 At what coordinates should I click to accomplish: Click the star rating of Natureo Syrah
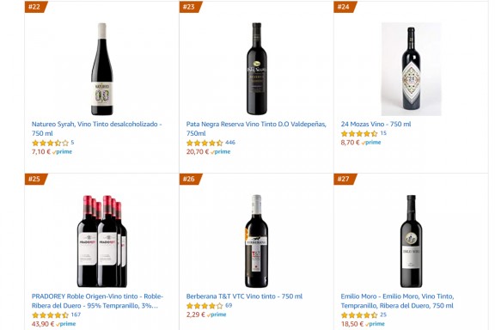click(x=50, y=143)
